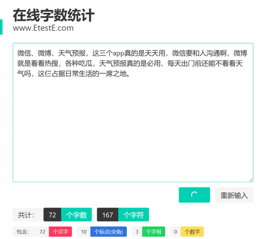Click the 个字母 green tag
The height and width of the screenshot is (239, 259).
154,232
